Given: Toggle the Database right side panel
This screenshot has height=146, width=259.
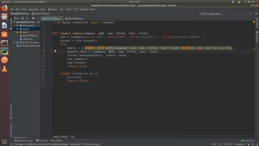Looking at the screenshot, I should (x=257, y=37).
